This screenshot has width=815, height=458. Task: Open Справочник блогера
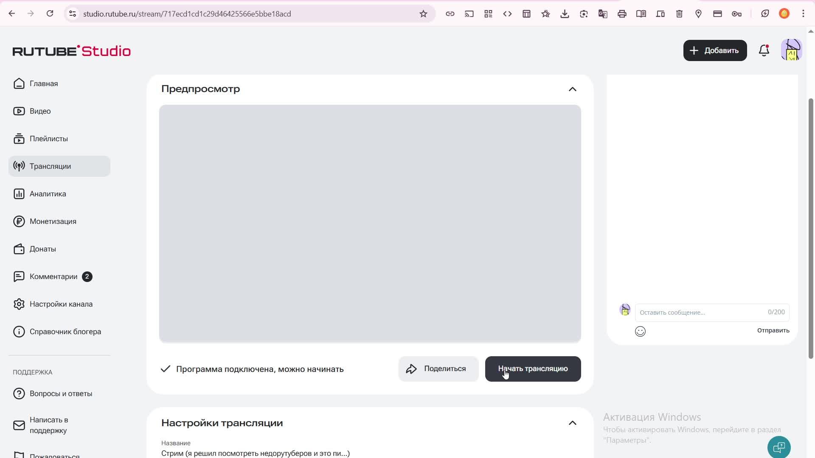tap(65, 331)
